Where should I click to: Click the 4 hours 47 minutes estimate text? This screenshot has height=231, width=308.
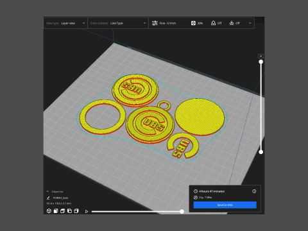tap(212, 191)
